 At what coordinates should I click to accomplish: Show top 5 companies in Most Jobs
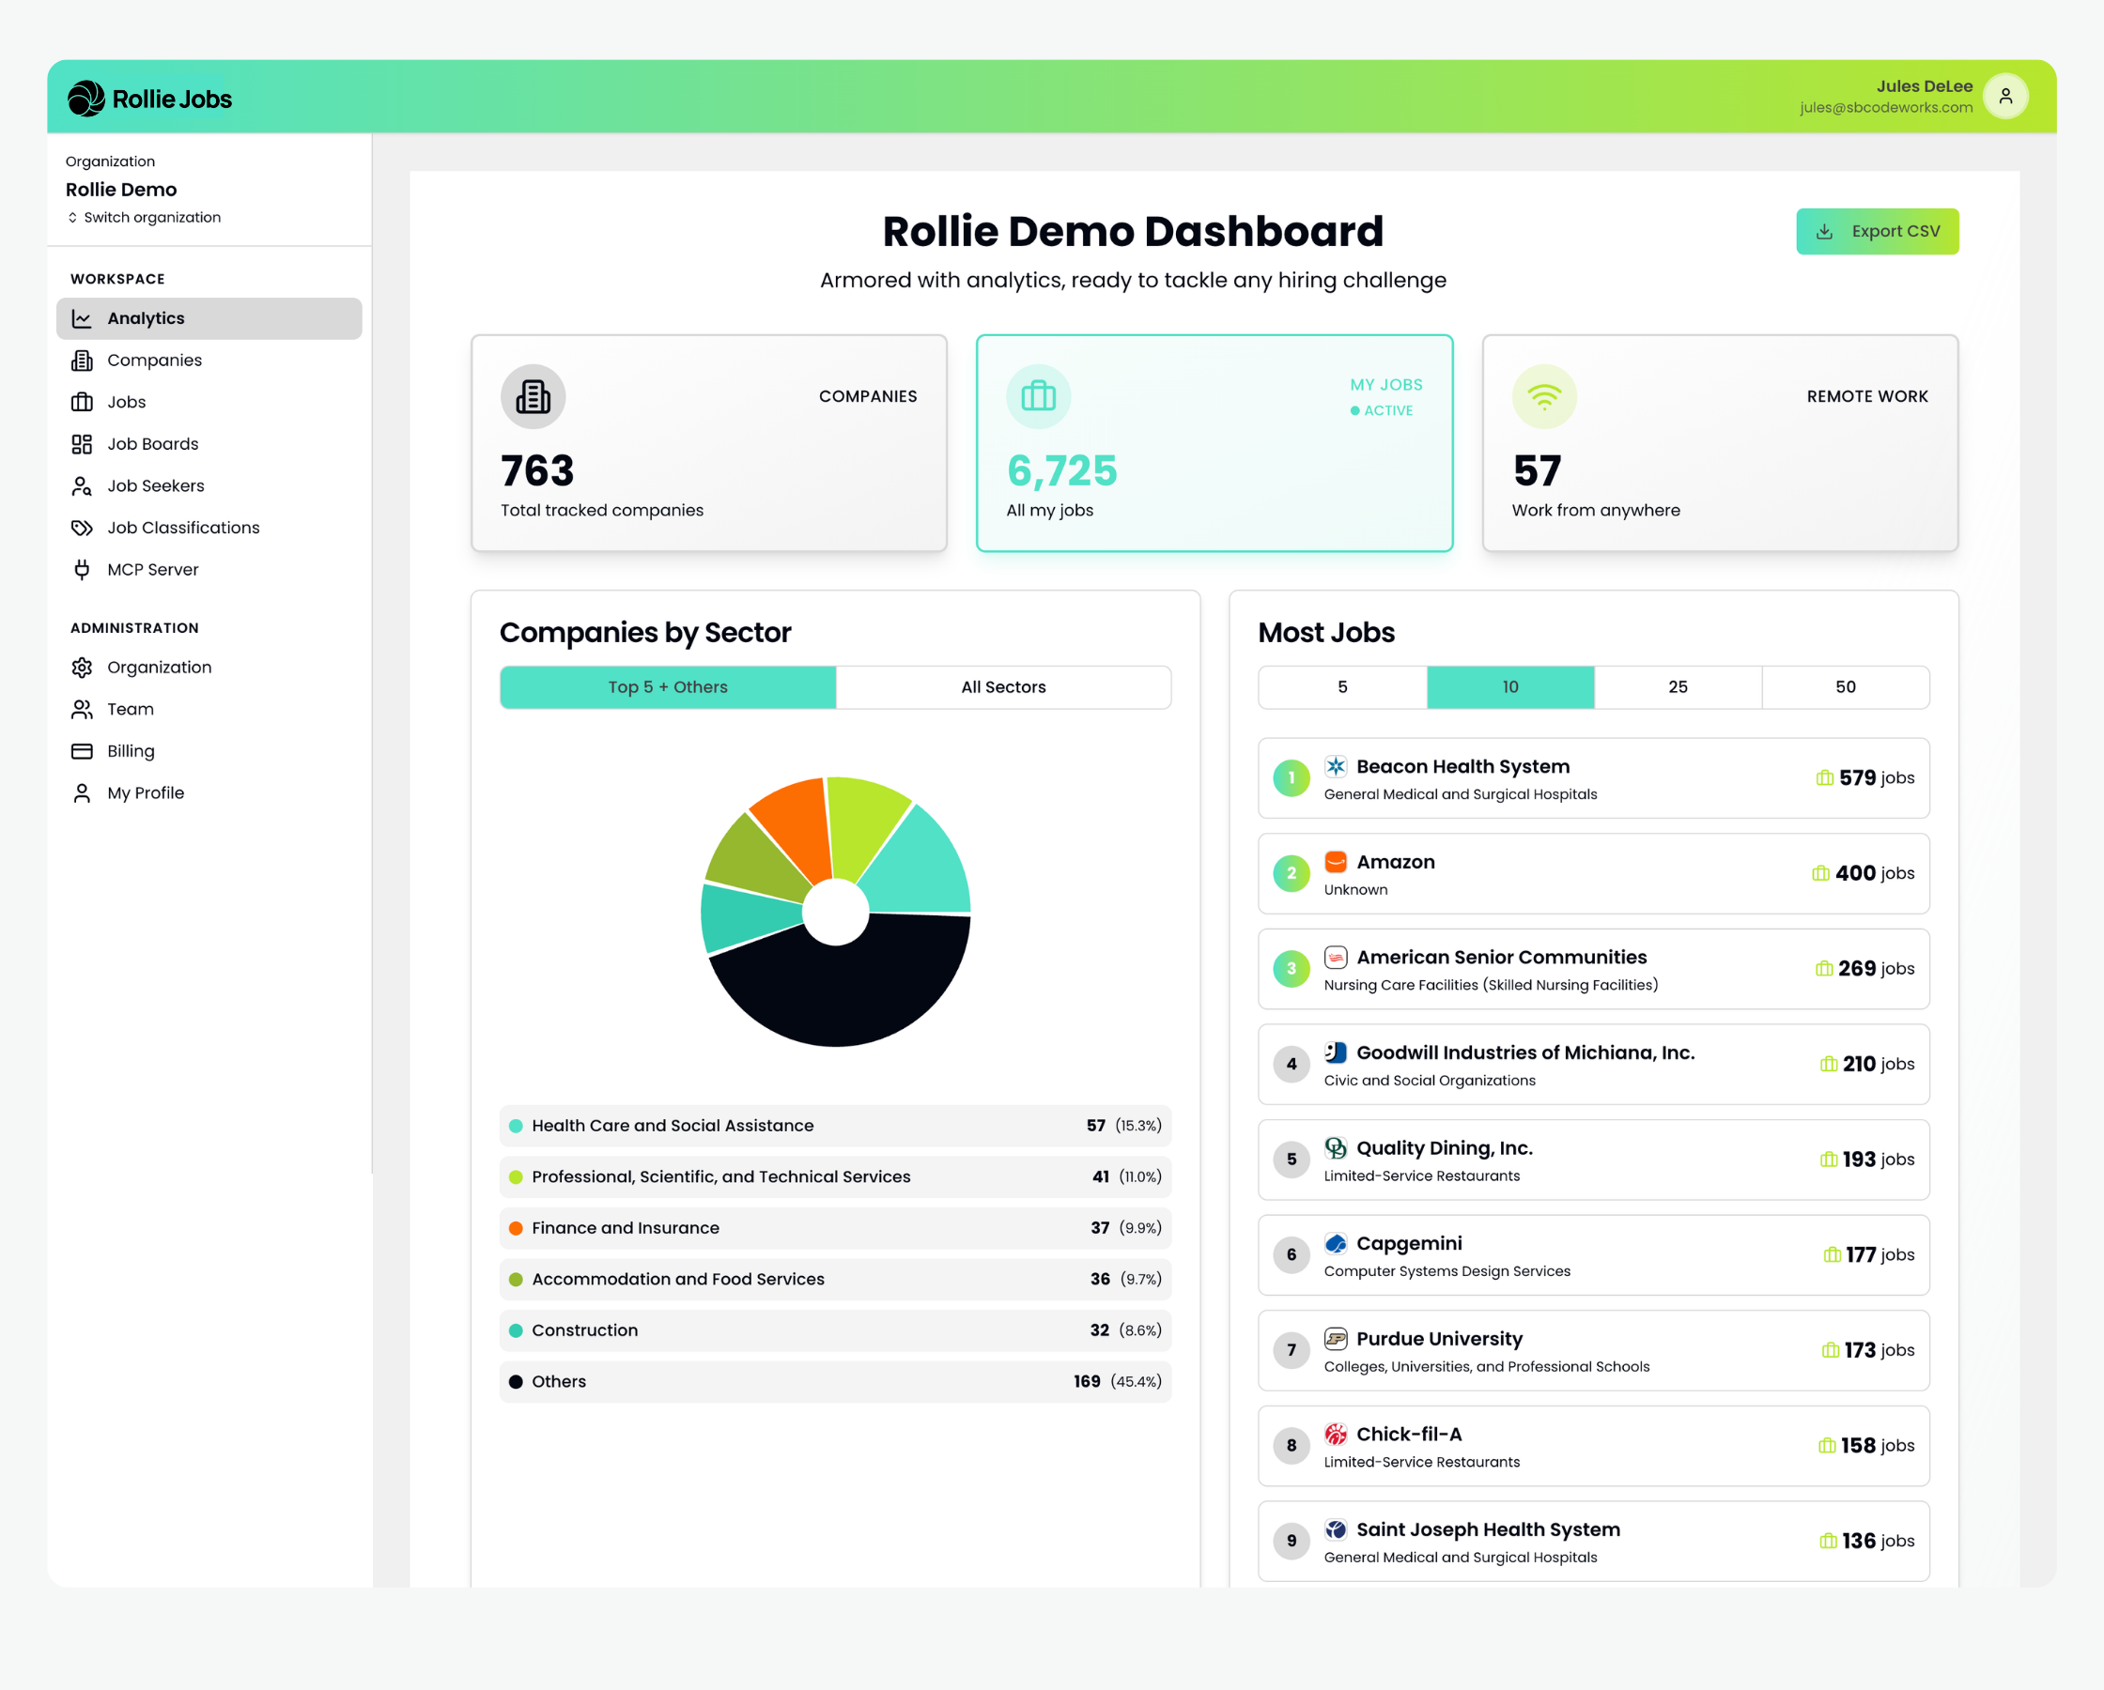1343,688
